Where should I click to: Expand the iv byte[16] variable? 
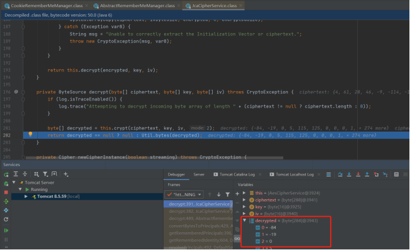(244, 213)
